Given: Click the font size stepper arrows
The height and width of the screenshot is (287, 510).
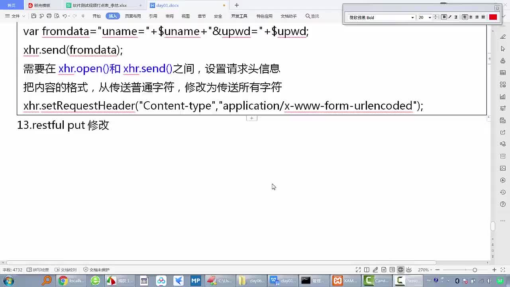Looking at the screenshot, I should point(435,17).
